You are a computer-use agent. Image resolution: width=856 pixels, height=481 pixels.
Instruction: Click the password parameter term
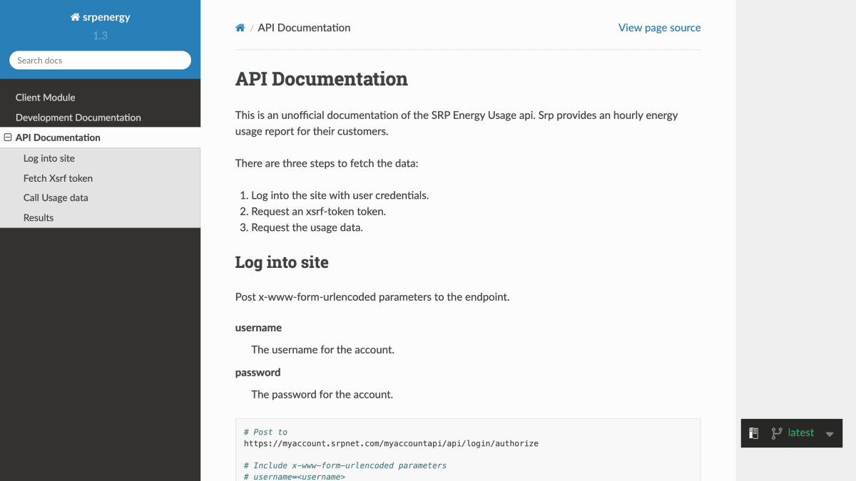pyautogui.click(x=258, y=373)
